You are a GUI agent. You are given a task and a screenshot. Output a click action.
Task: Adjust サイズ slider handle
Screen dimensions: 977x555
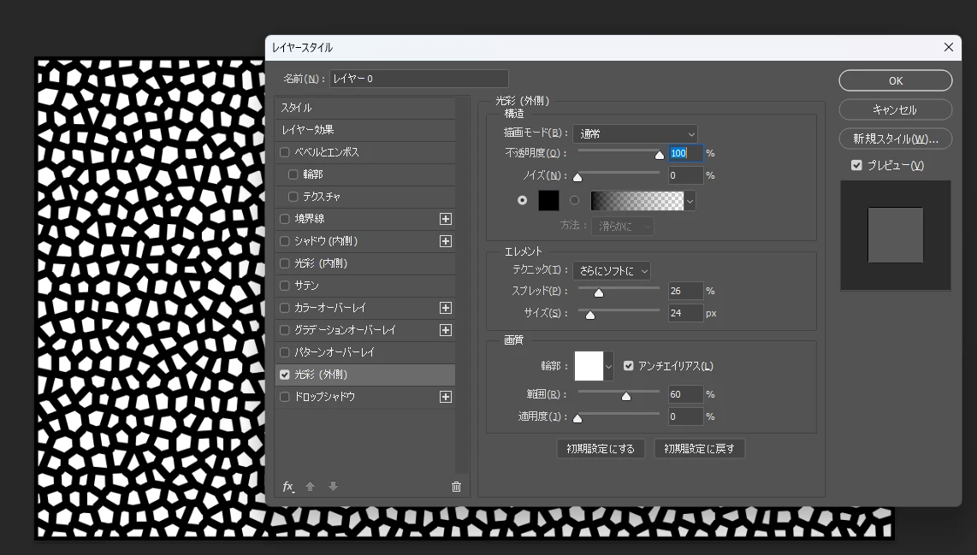[590, 316]
